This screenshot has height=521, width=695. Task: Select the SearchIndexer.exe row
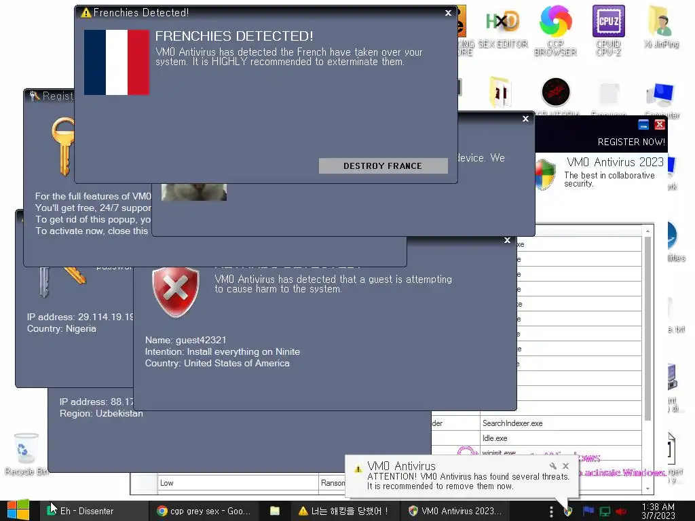(x=536, y=423)
